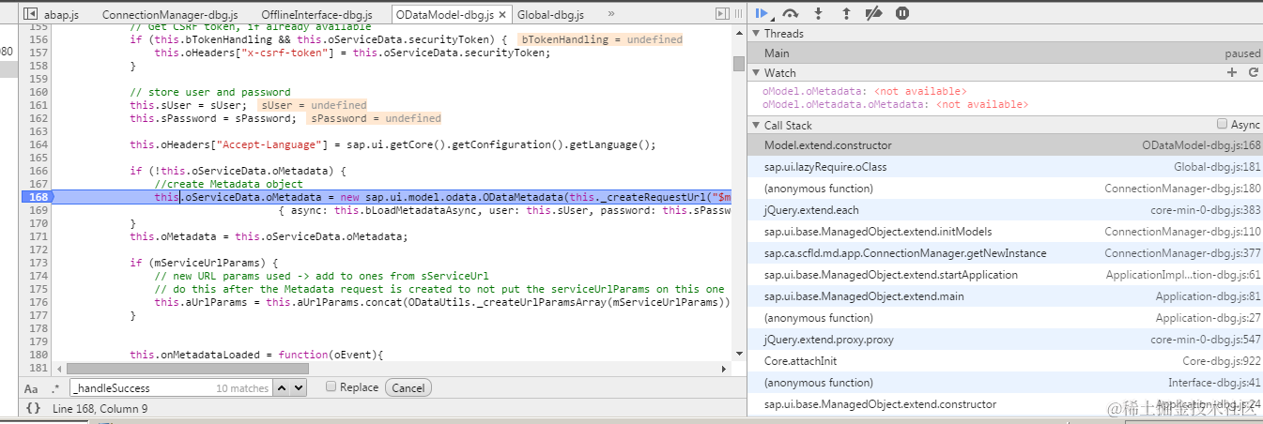Hide the debugger sidebar pane
The height and width of the screenshot is (424, 1263).
[722, 14]
